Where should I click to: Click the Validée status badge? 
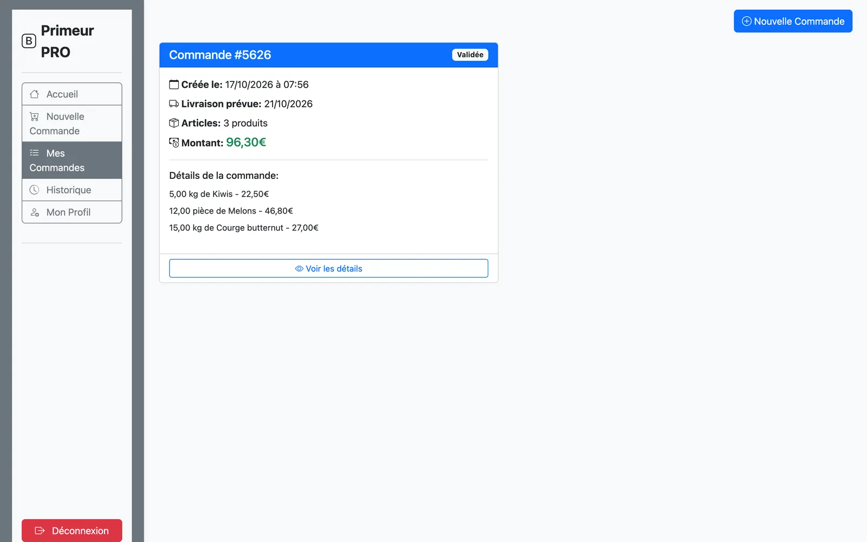[x=470, y=55]
